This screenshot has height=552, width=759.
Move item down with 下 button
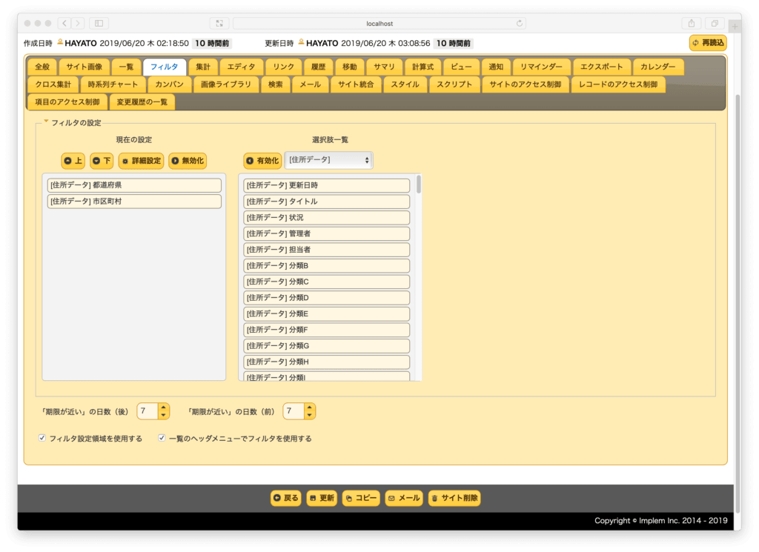[102, 161]
